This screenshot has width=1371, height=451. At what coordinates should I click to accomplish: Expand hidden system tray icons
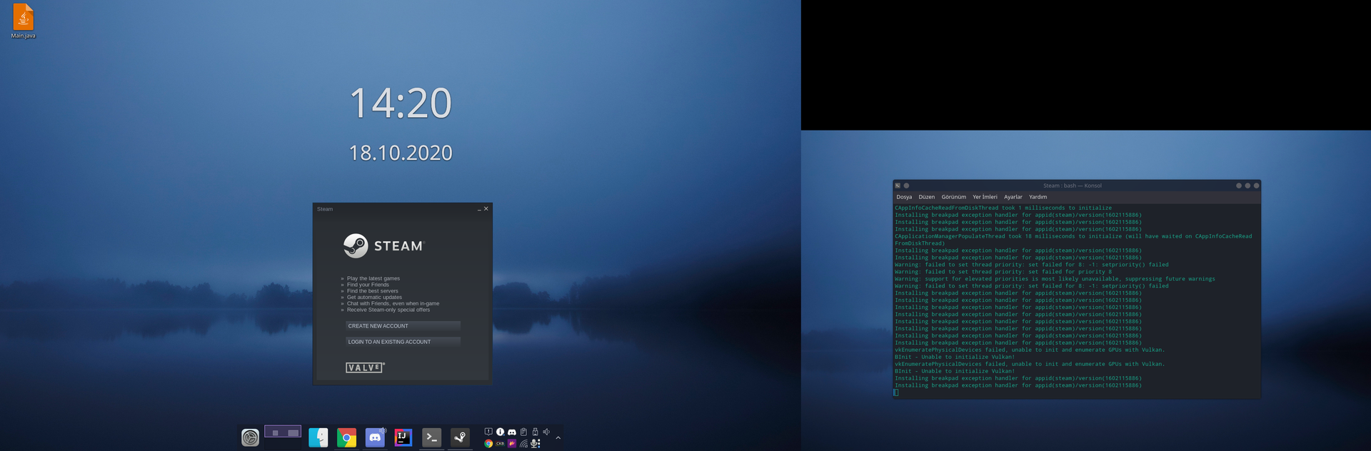[558, 437]
